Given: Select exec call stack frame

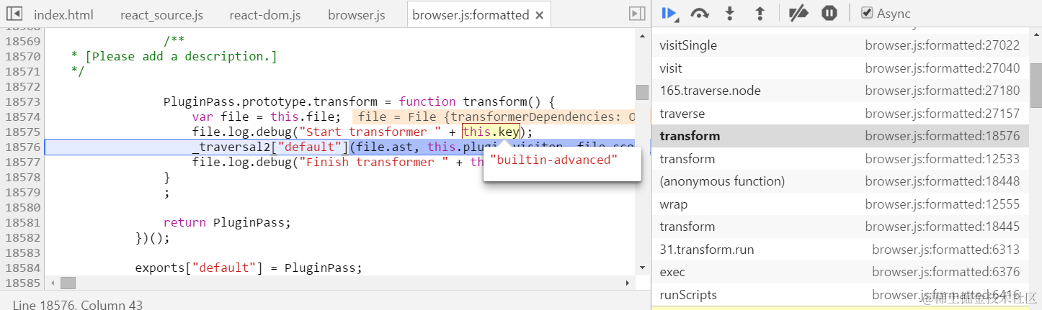Looking at the screenshot, I should (x=840, y=272).
